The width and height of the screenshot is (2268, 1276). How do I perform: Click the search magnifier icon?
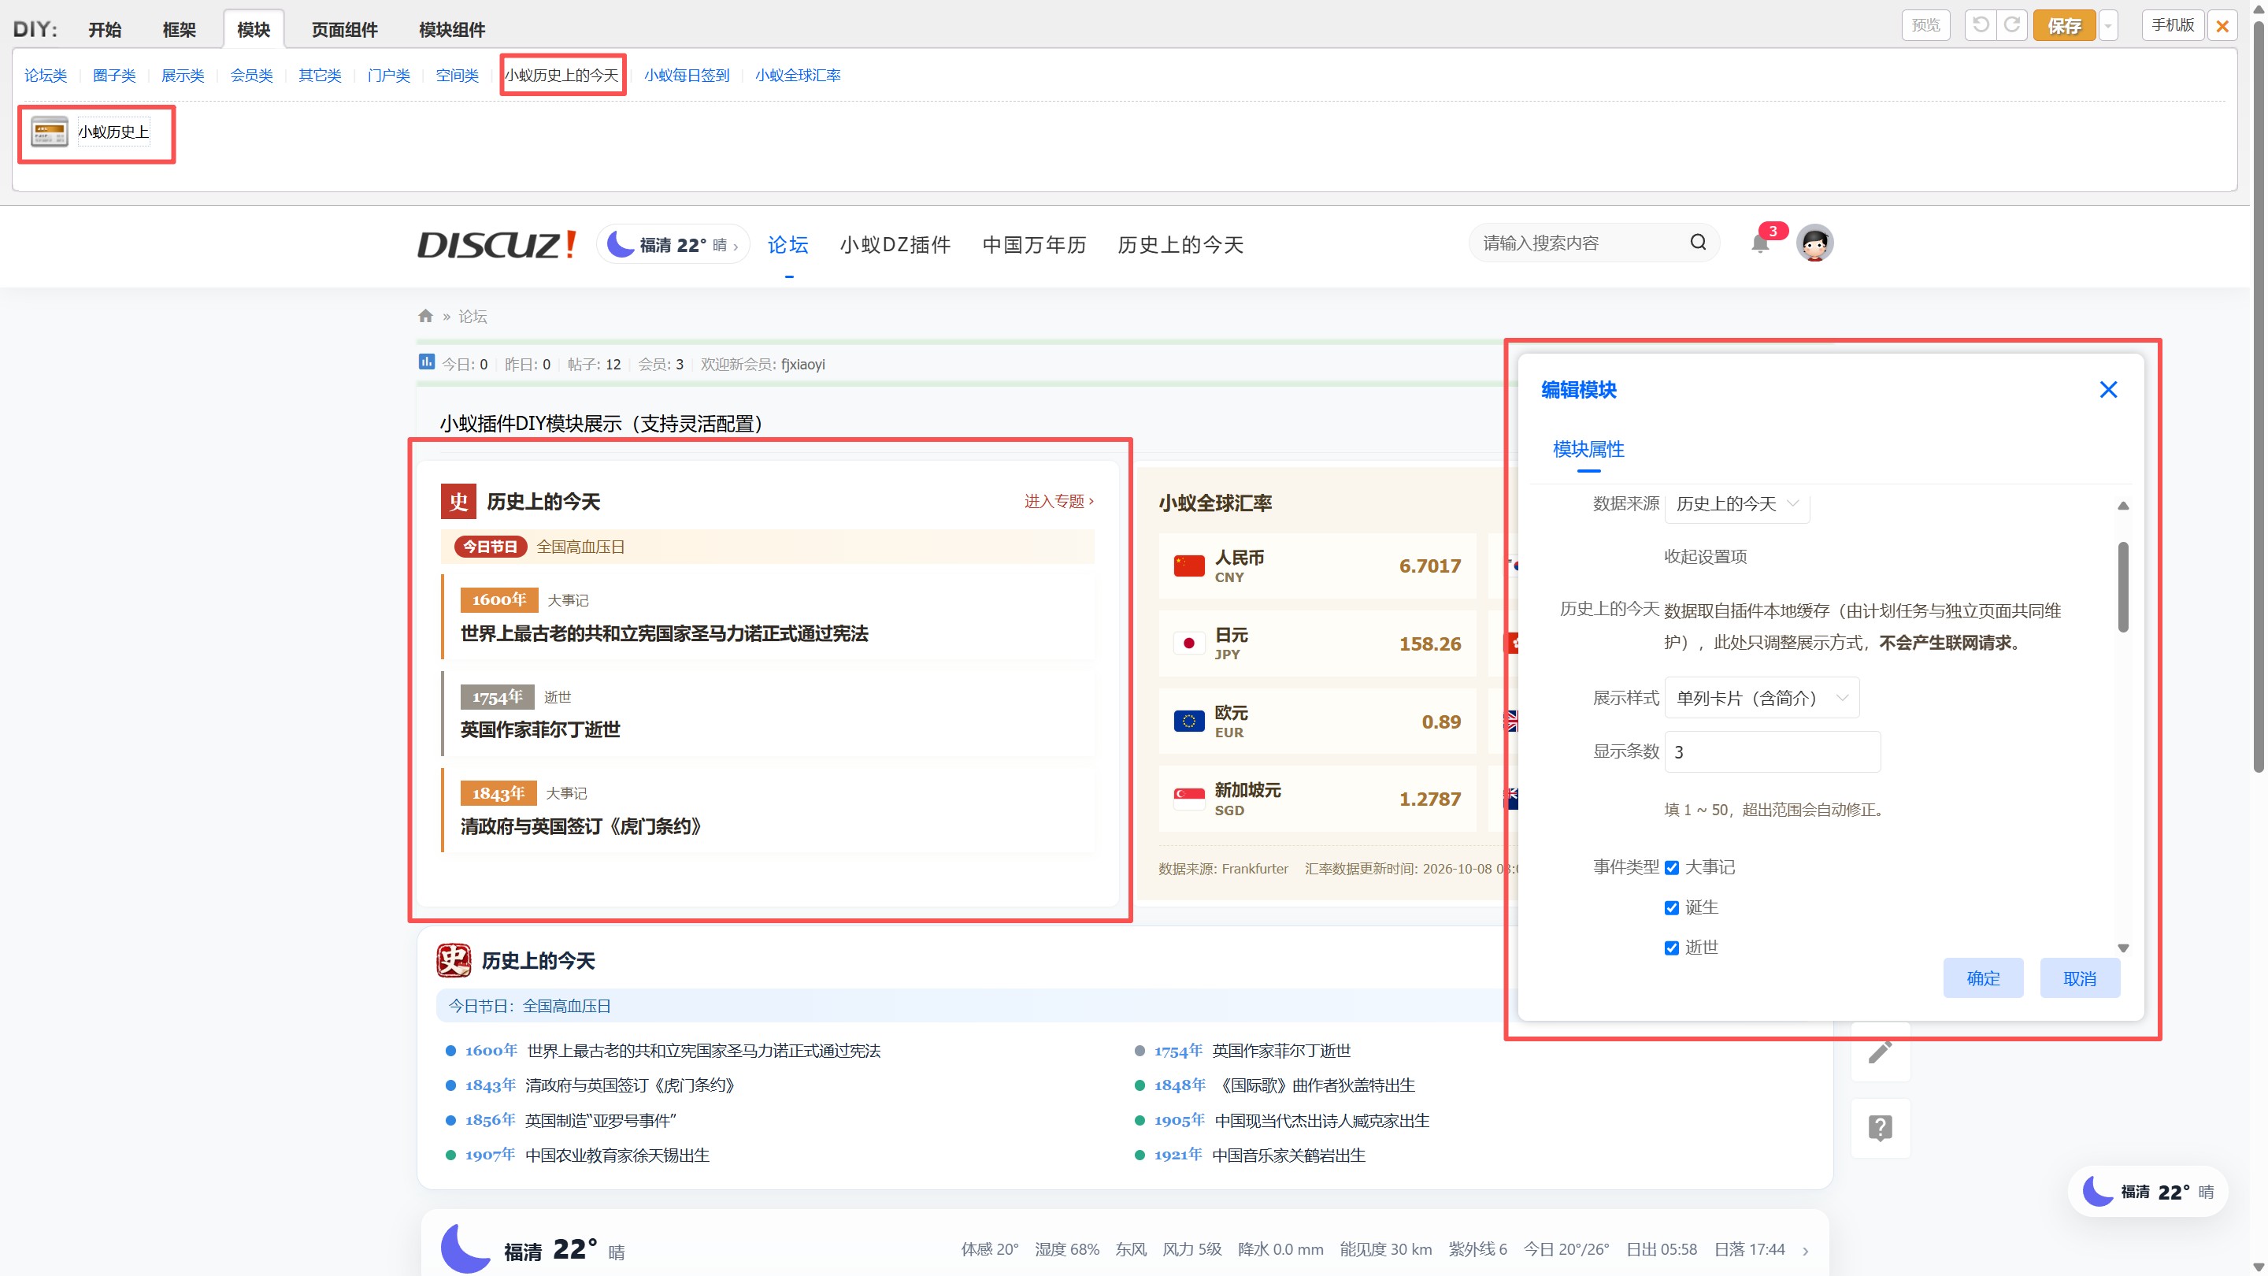(x=1698, y=242)
